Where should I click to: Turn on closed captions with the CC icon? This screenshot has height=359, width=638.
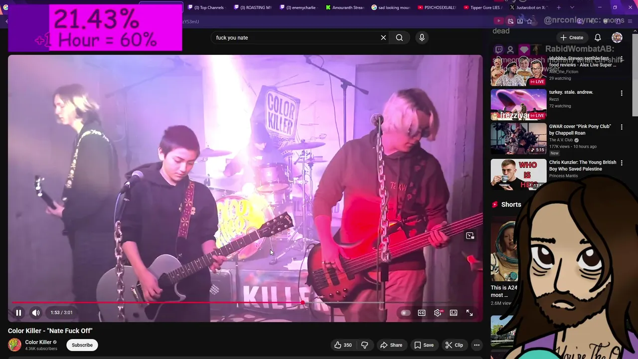click(x=422, y=313)
